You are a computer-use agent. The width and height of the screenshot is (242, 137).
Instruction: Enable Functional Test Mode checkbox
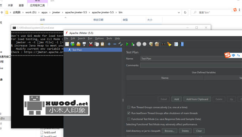click(129, 119)
